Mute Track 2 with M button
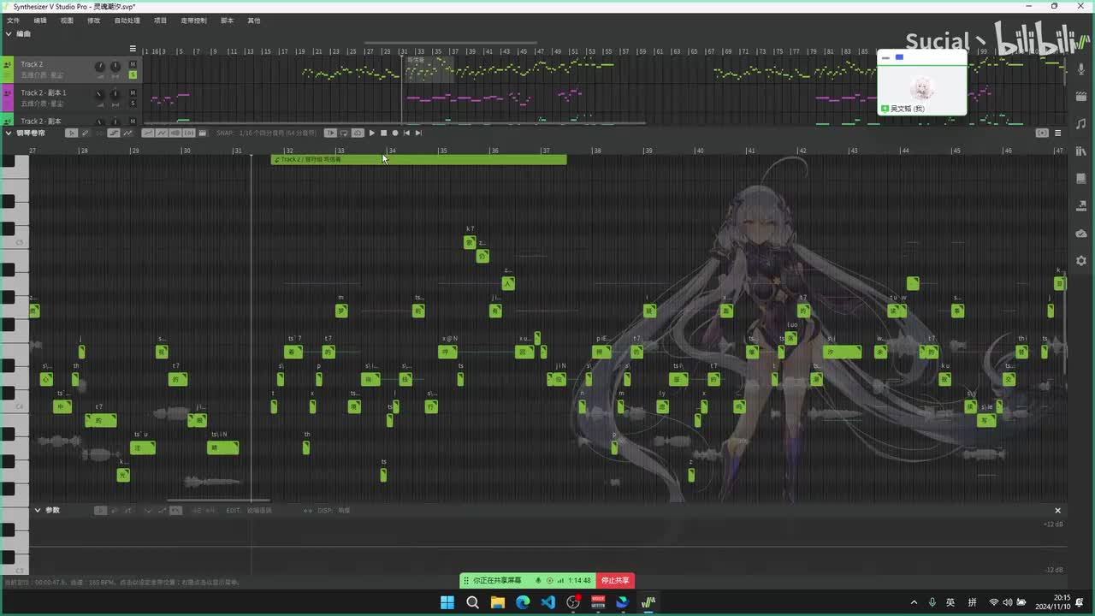 pyautogui.click(x=133, y=64)
